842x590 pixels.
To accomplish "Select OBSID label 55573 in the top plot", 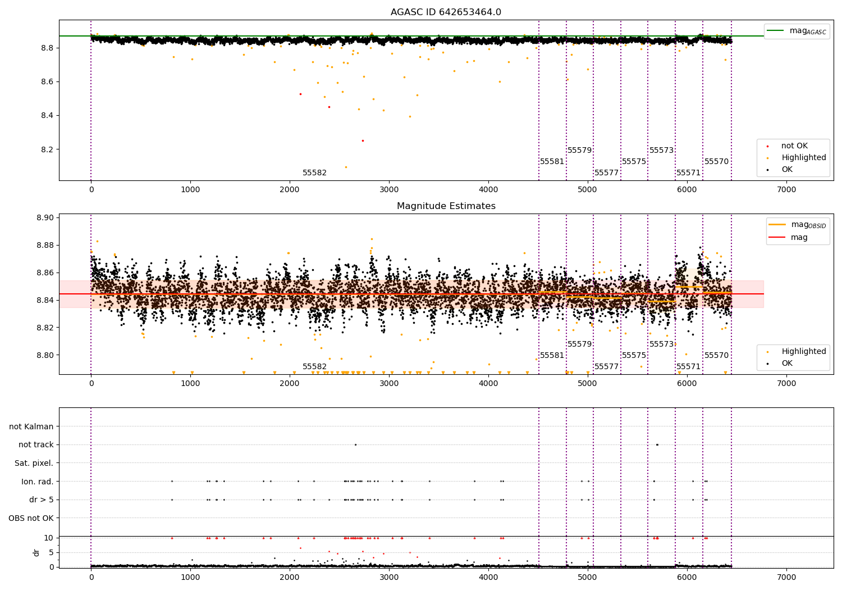I will click(662, 151).
